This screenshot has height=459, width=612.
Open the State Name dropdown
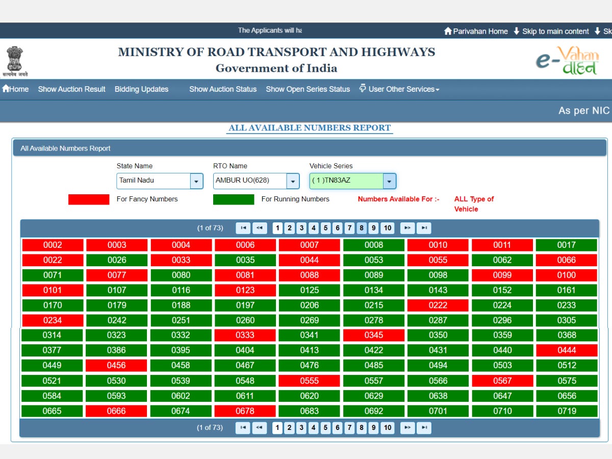(196, 181)
